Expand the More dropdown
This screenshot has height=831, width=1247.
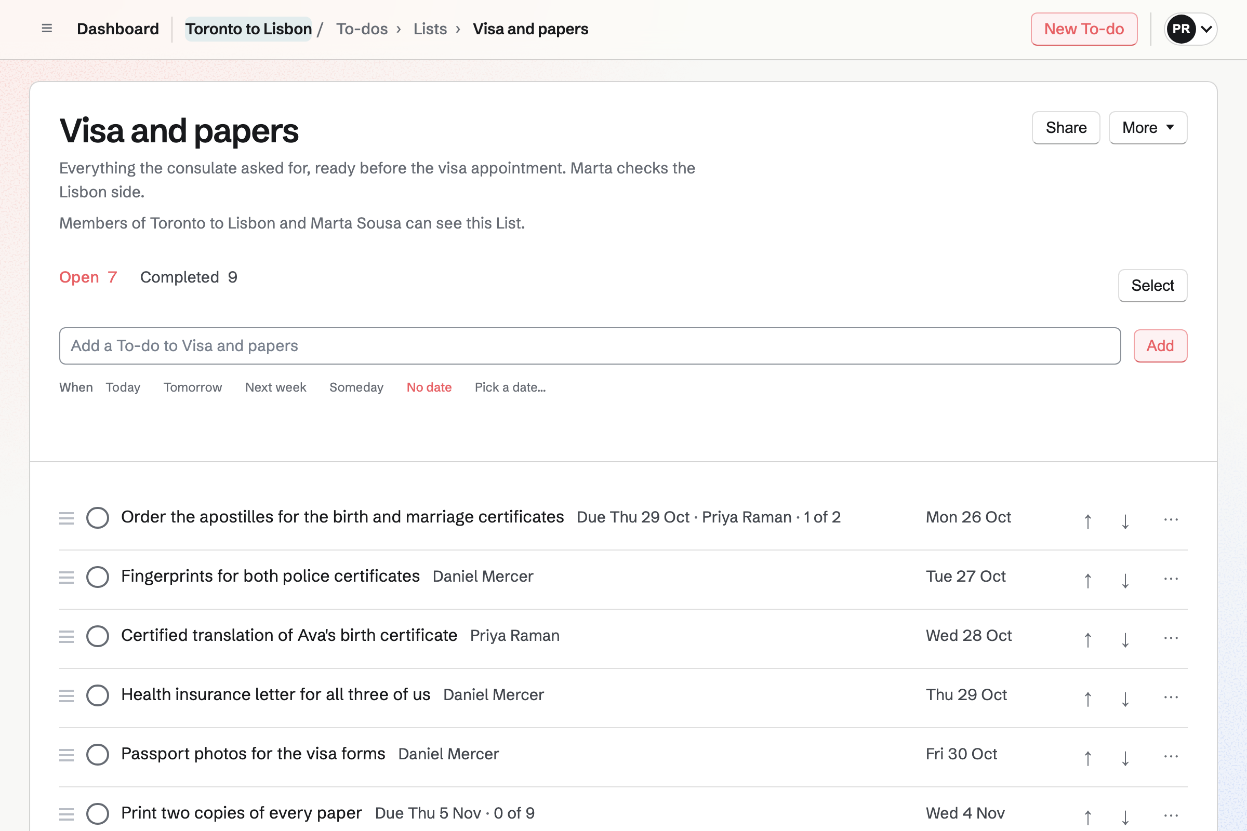coord(1147,128)
